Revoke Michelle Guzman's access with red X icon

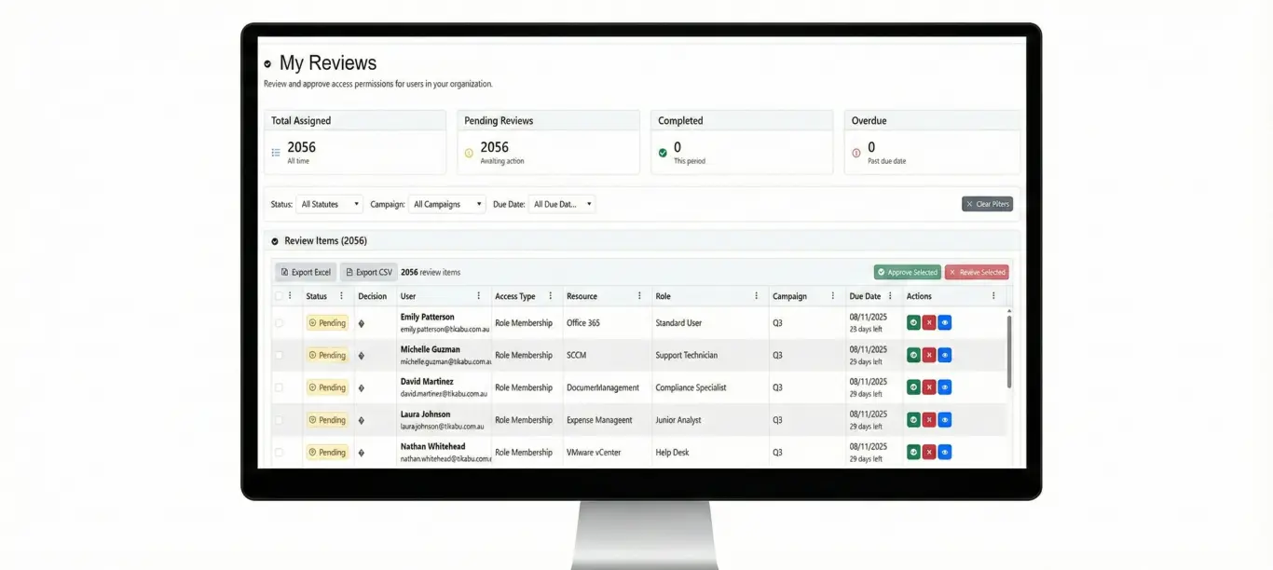[x=929, y=355]
